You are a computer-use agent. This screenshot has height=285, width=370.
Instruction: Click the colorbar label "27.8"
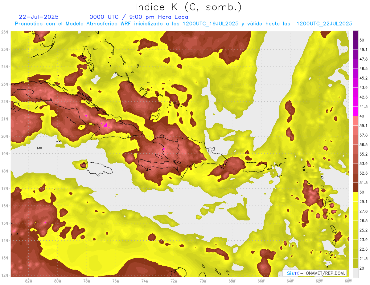click(x=364, y=211)
